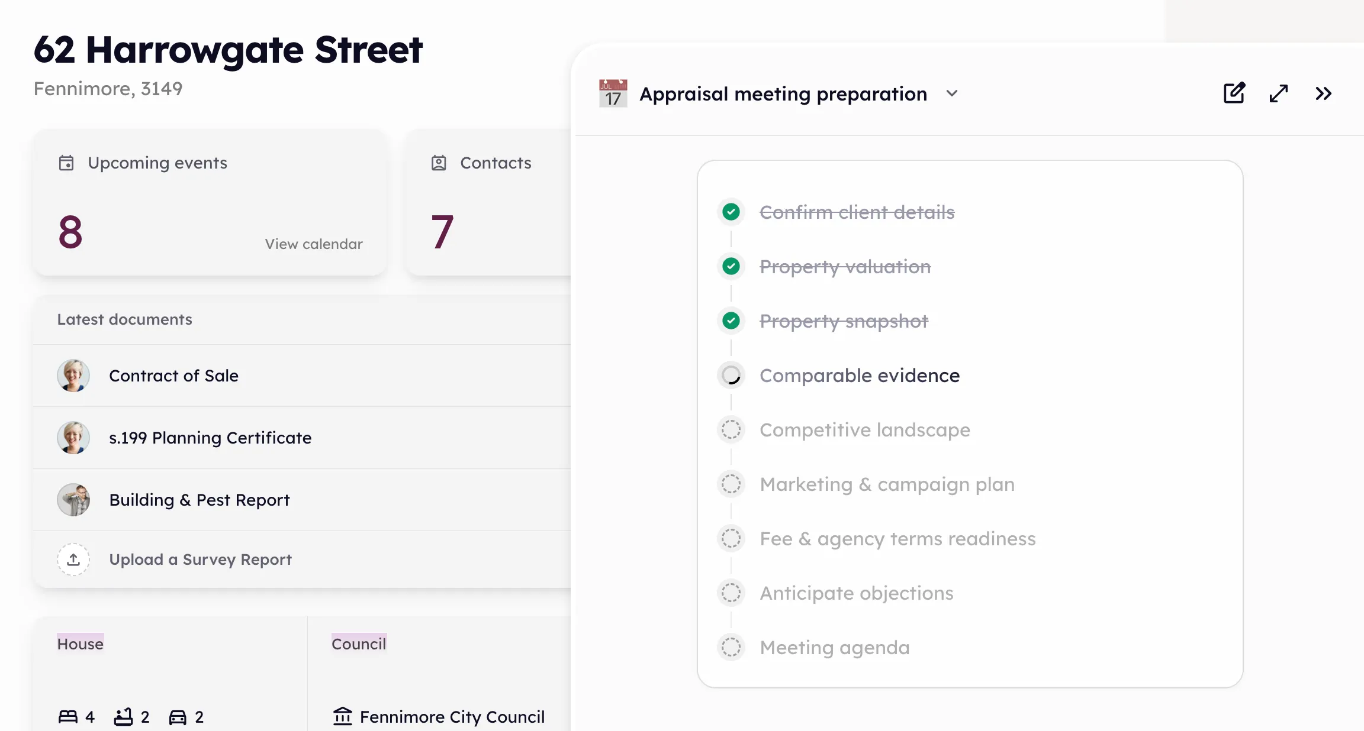Click the Upcoming events count 8
Screen dimensions: 1364x731
click(x=70, y=232)
